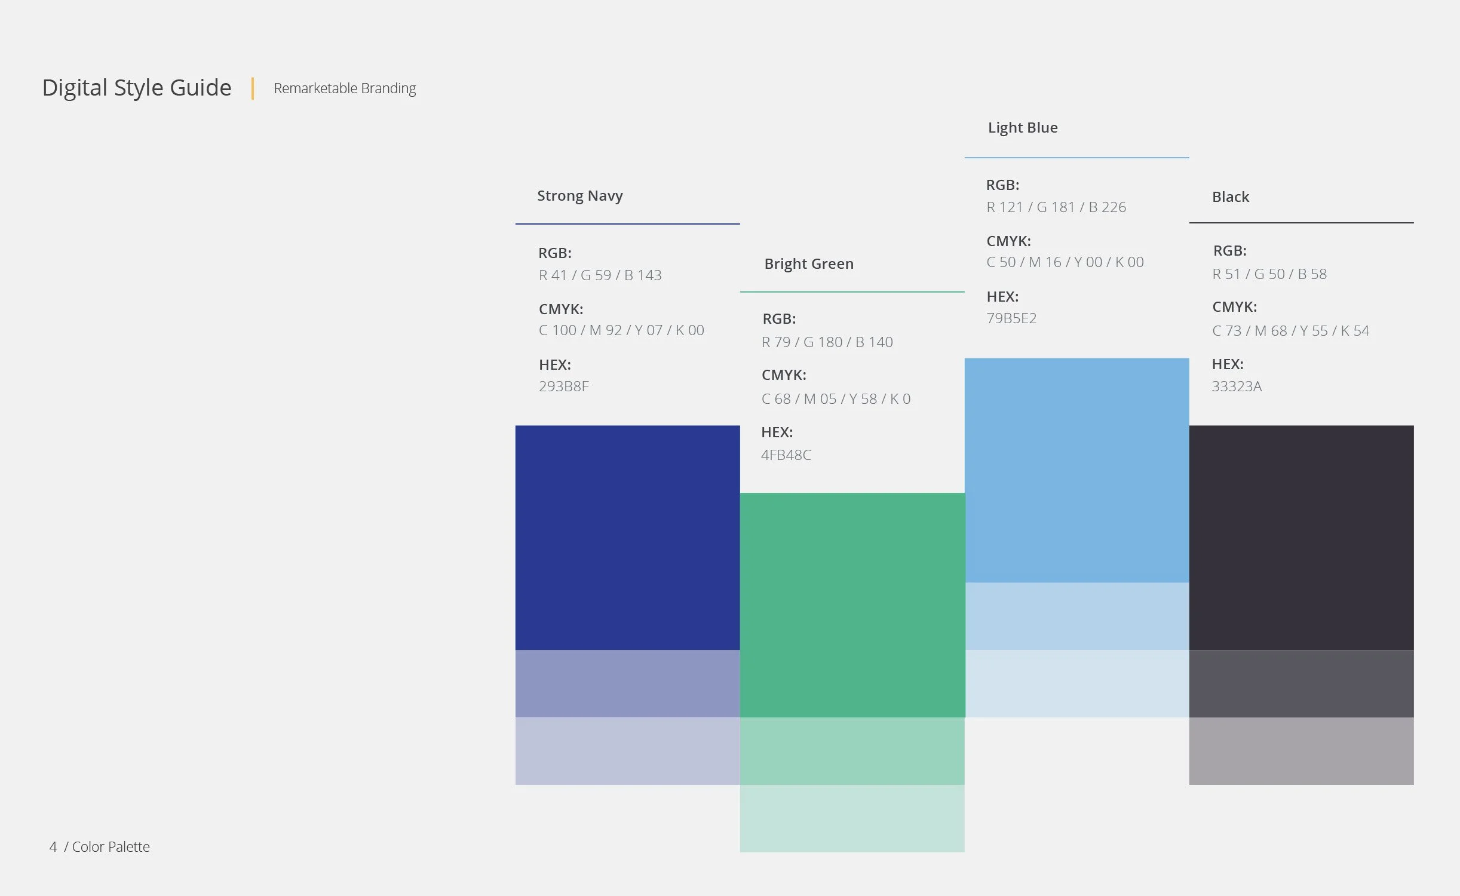Screen dimensions: 1460x896
Task: Select the Bright Green full-color swatch
Action: (852, 605)
